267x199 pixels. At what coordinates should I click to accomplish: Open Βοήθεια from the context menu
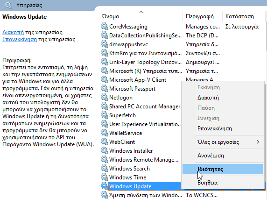[207, 183]
